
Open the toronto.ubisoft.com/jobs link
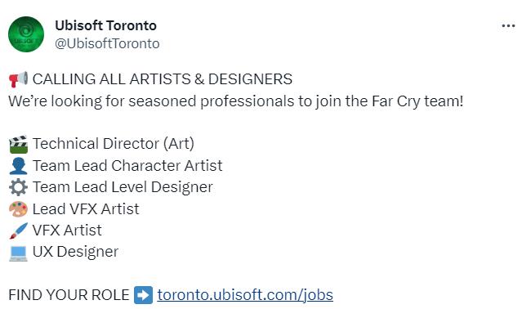click(x=245, y=295)
